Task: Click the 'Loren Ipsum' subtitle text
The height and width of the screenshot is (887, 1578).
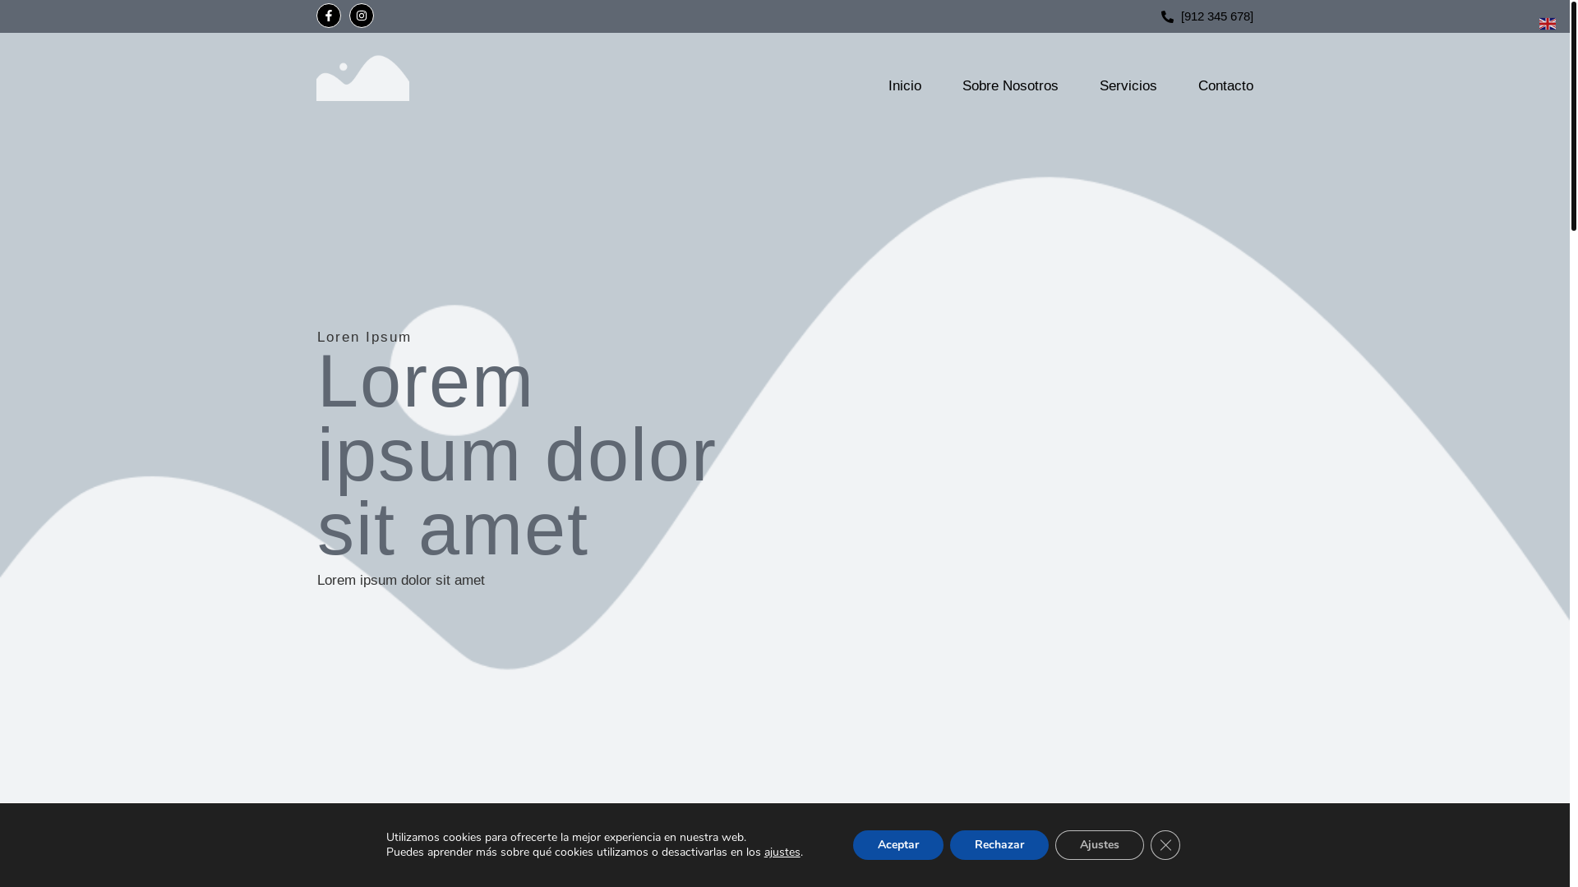Action: pyautogui.click(x=364, y=337)
